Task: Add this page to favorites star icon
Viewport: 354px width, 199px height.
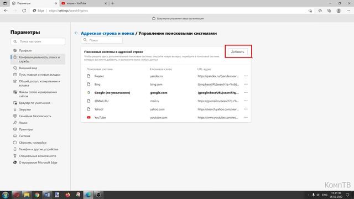Action: click(x=310, y=11)
